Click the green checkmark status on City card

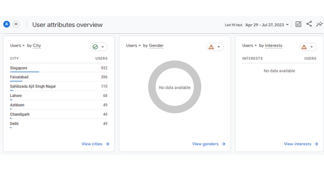(x=95, y=47)
